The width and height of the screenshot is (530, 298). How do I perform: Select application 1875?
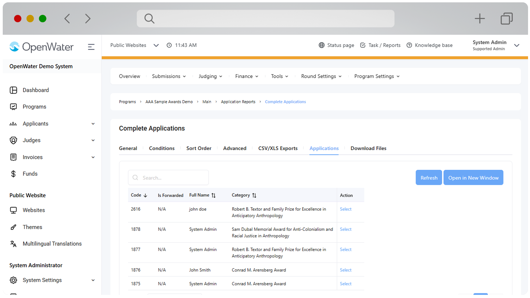tap(346, 284)
